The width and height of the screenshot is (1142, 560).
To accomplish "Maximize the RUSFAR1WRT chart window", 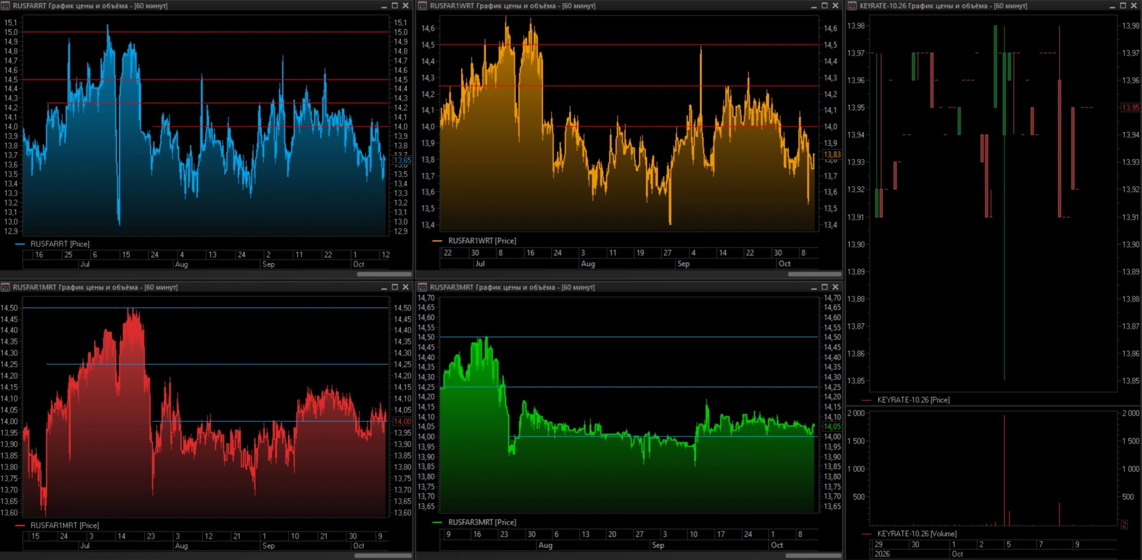I will (x=824, y=5).
